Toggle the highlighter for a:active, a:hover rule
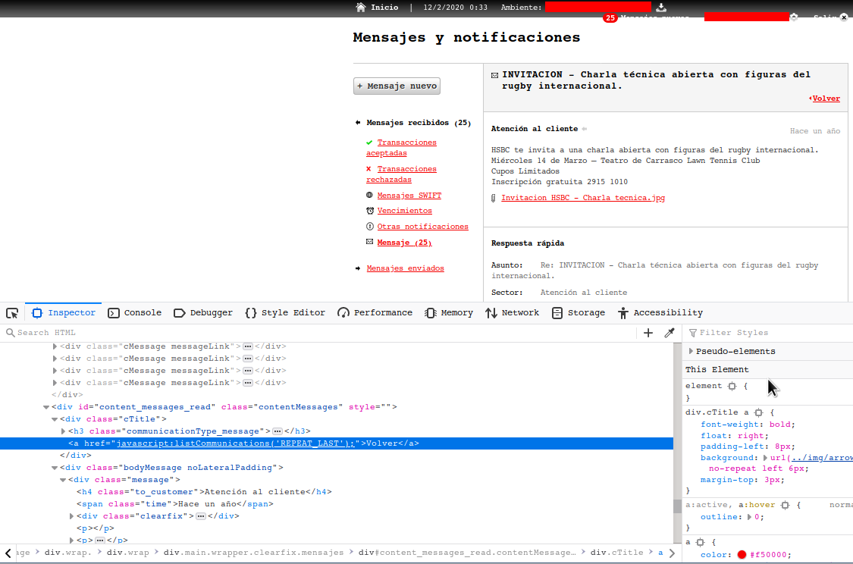This screenshot has width=853, height=564. click(786, 505)
